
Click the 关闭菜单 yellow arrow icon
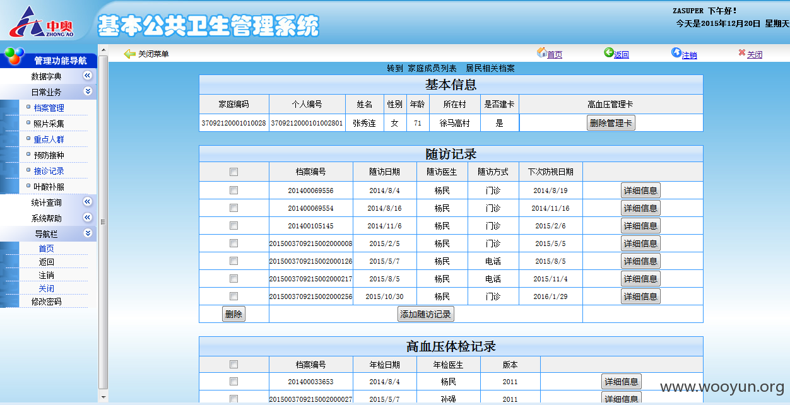click(130, 54)
